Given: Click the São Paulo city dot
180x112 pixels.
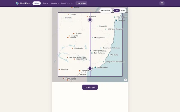Looking at the screenshot, I should coord(80,71).
